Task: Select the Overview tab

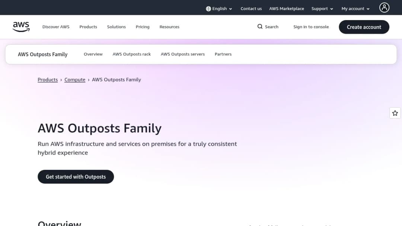Action: pos(93,54)
